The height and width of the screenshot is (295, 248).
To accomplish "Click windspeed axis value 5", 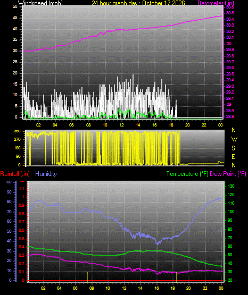I will coord(16,106).
